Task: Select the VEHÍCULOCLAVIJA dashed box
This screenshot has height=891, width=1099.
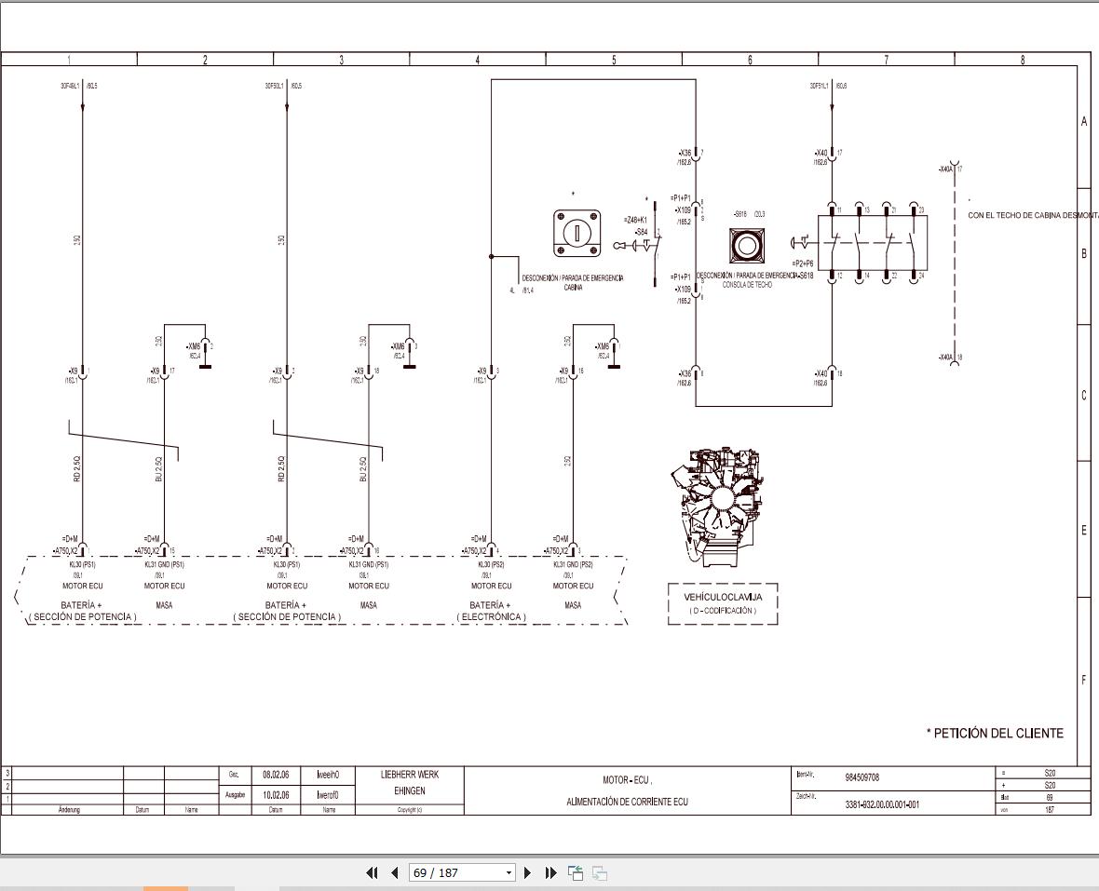Action: (x=723, y=603)
